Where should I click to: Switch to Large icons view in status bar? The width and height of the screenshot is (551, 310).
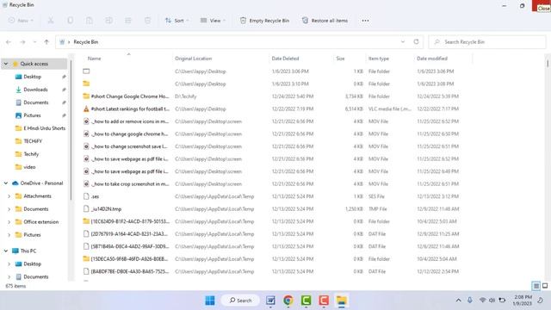coord(545,286)
